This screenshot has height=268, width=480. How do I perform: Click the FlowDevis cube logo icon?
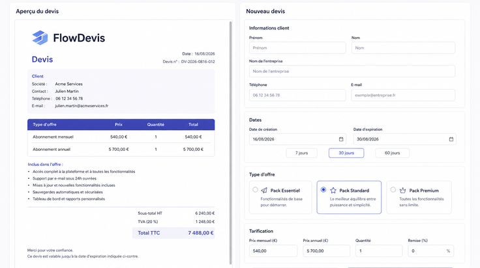tap(40, 38)
